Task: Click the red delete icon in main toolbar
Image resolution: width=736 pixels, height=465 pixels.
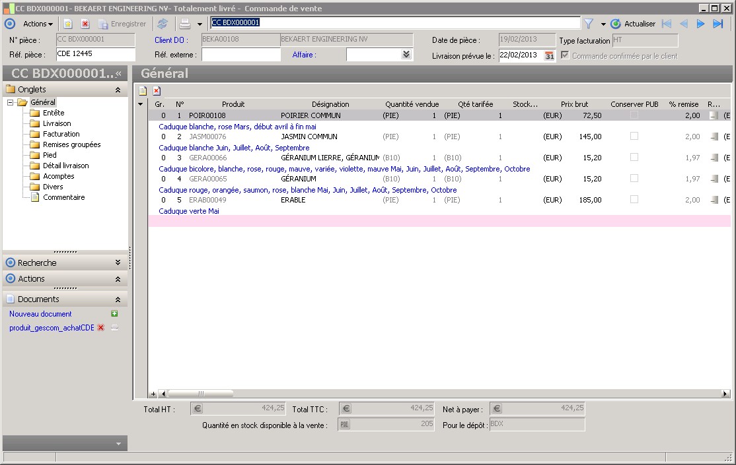Action: point(85,24)
